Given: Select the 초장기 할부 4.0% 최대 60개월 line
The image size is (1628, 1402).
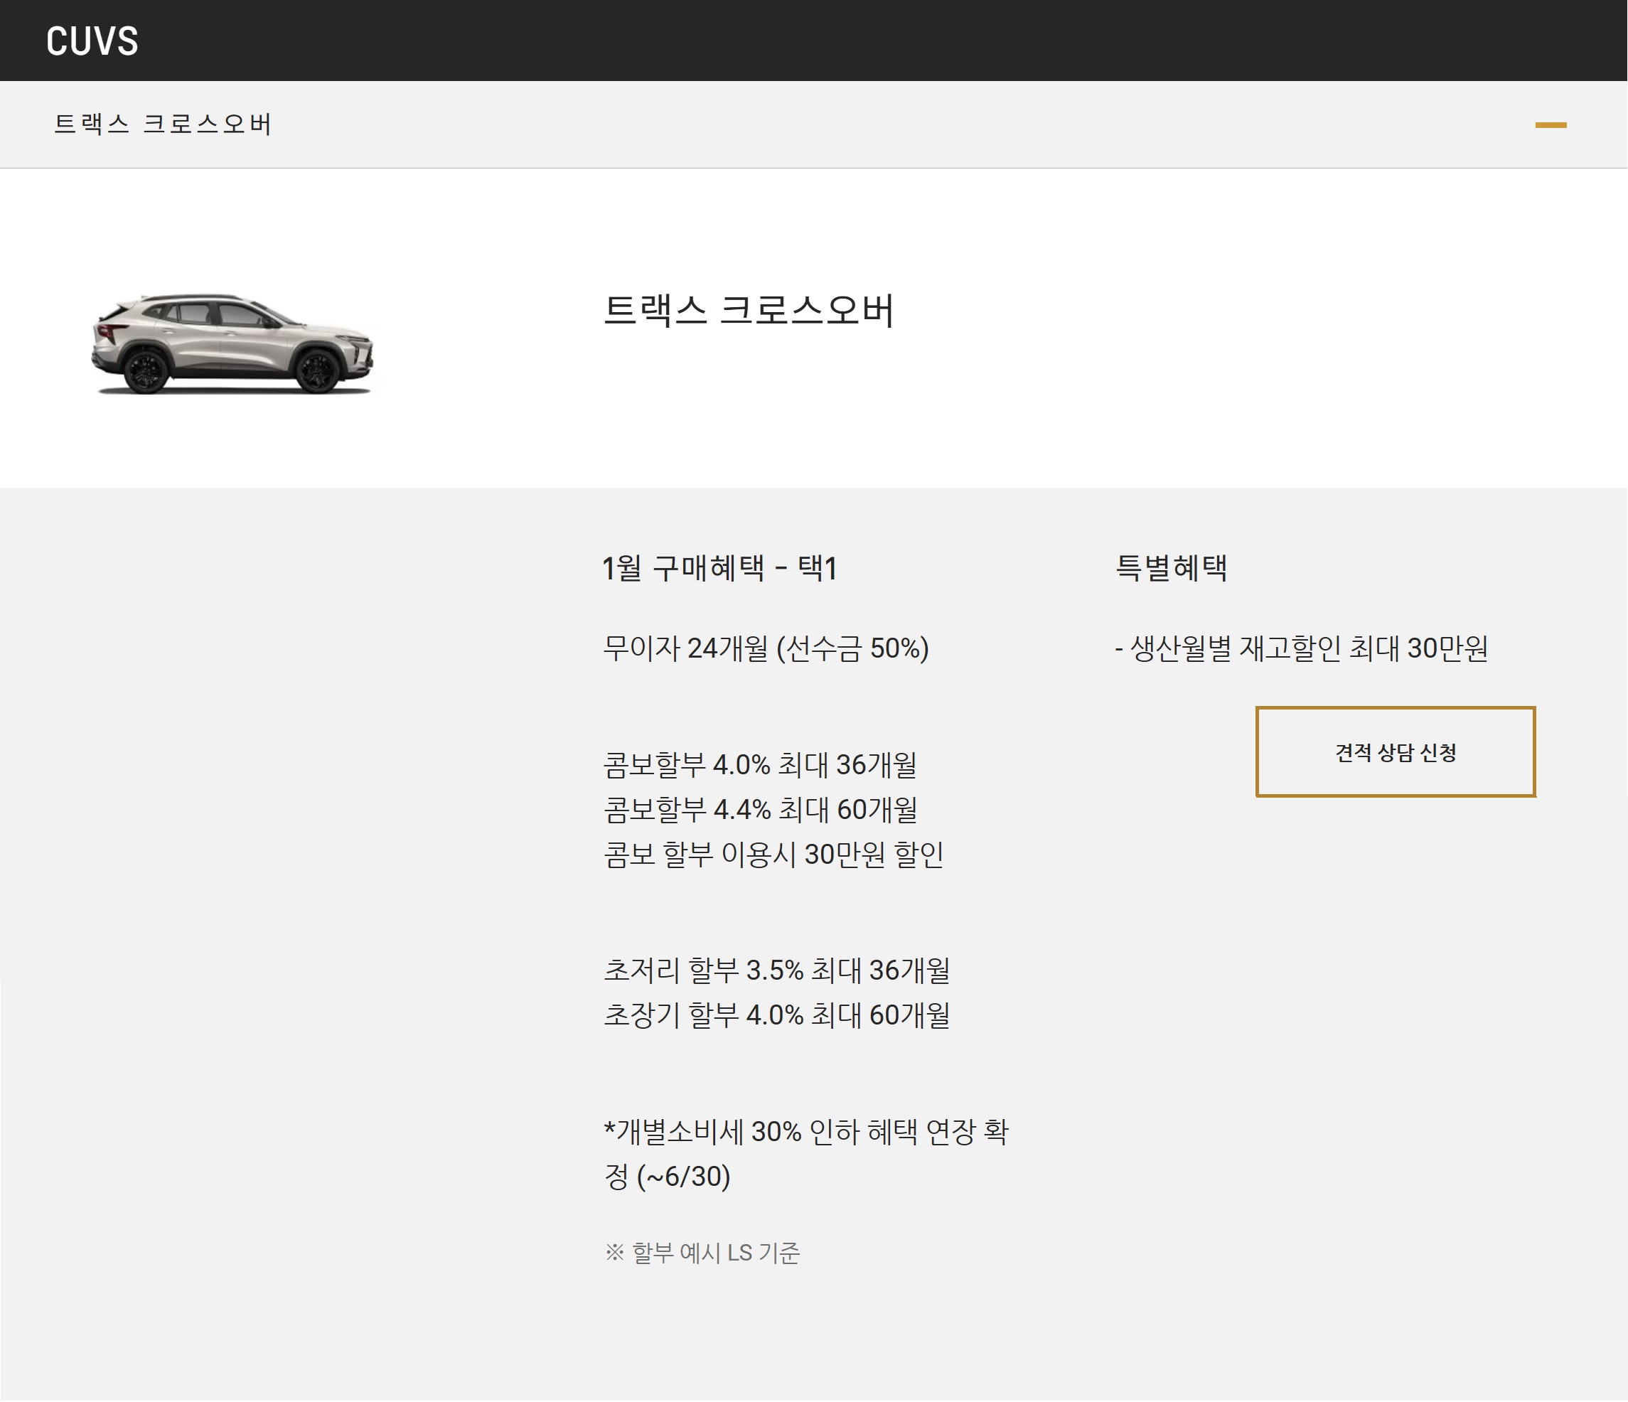Looking at the screenshot, I should 776,1015.
